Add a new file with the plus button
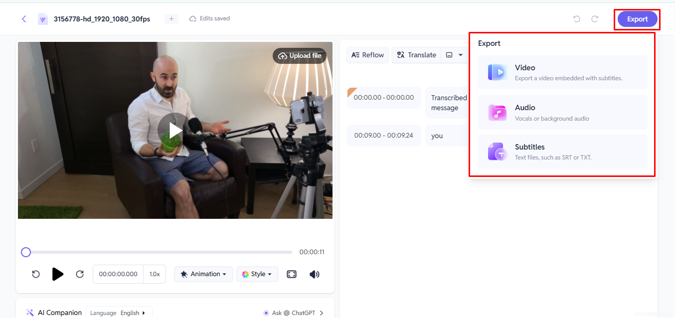This screenshot has width=675, height=318. 171,19
